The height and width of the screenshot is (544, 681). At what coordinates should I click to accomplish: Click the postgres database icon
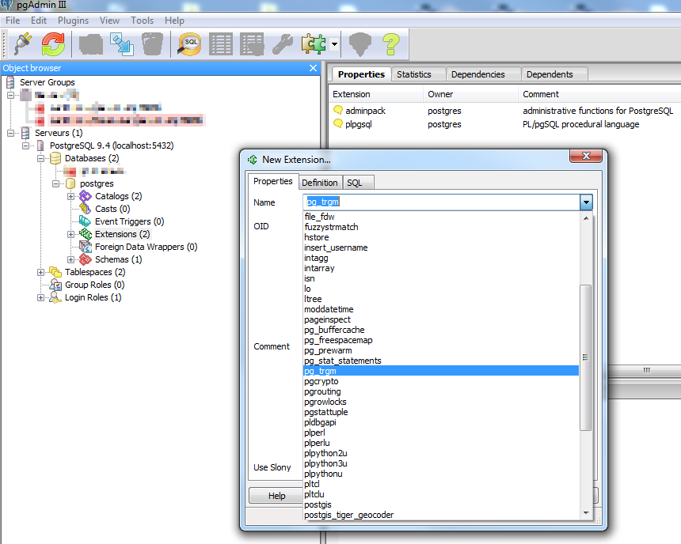pos(70,183)
